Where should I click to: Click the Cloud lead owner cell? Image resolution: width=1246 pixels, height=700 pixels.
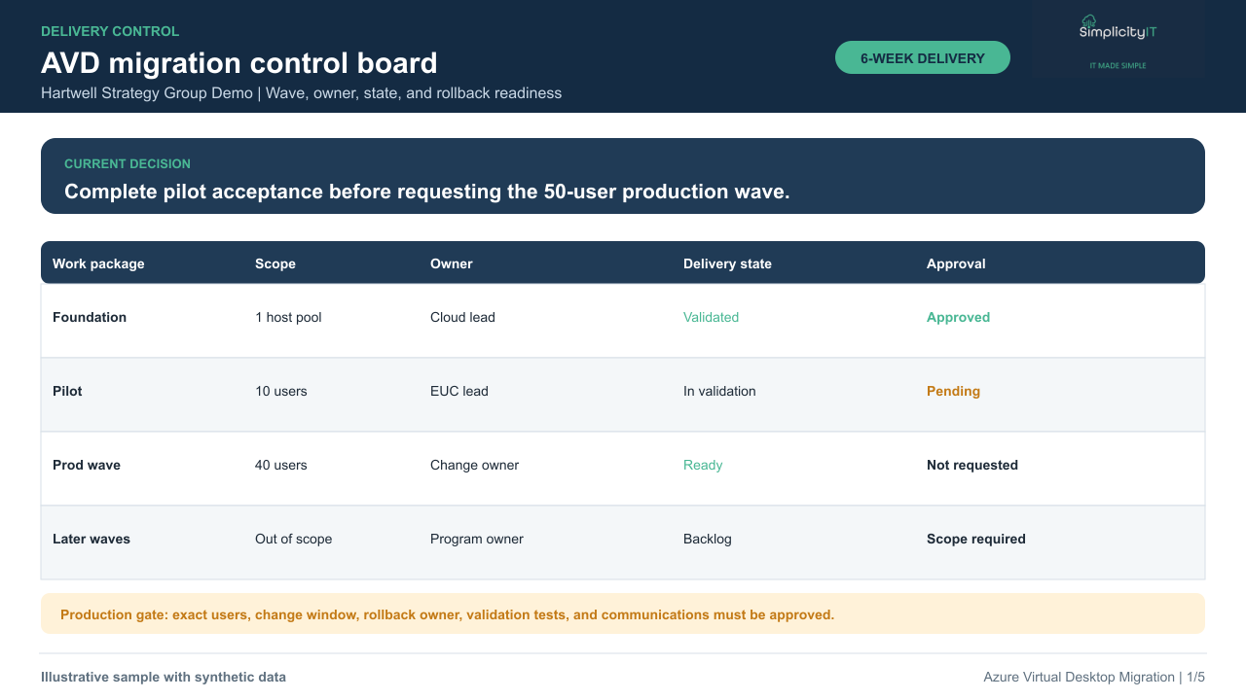[462, 317]
